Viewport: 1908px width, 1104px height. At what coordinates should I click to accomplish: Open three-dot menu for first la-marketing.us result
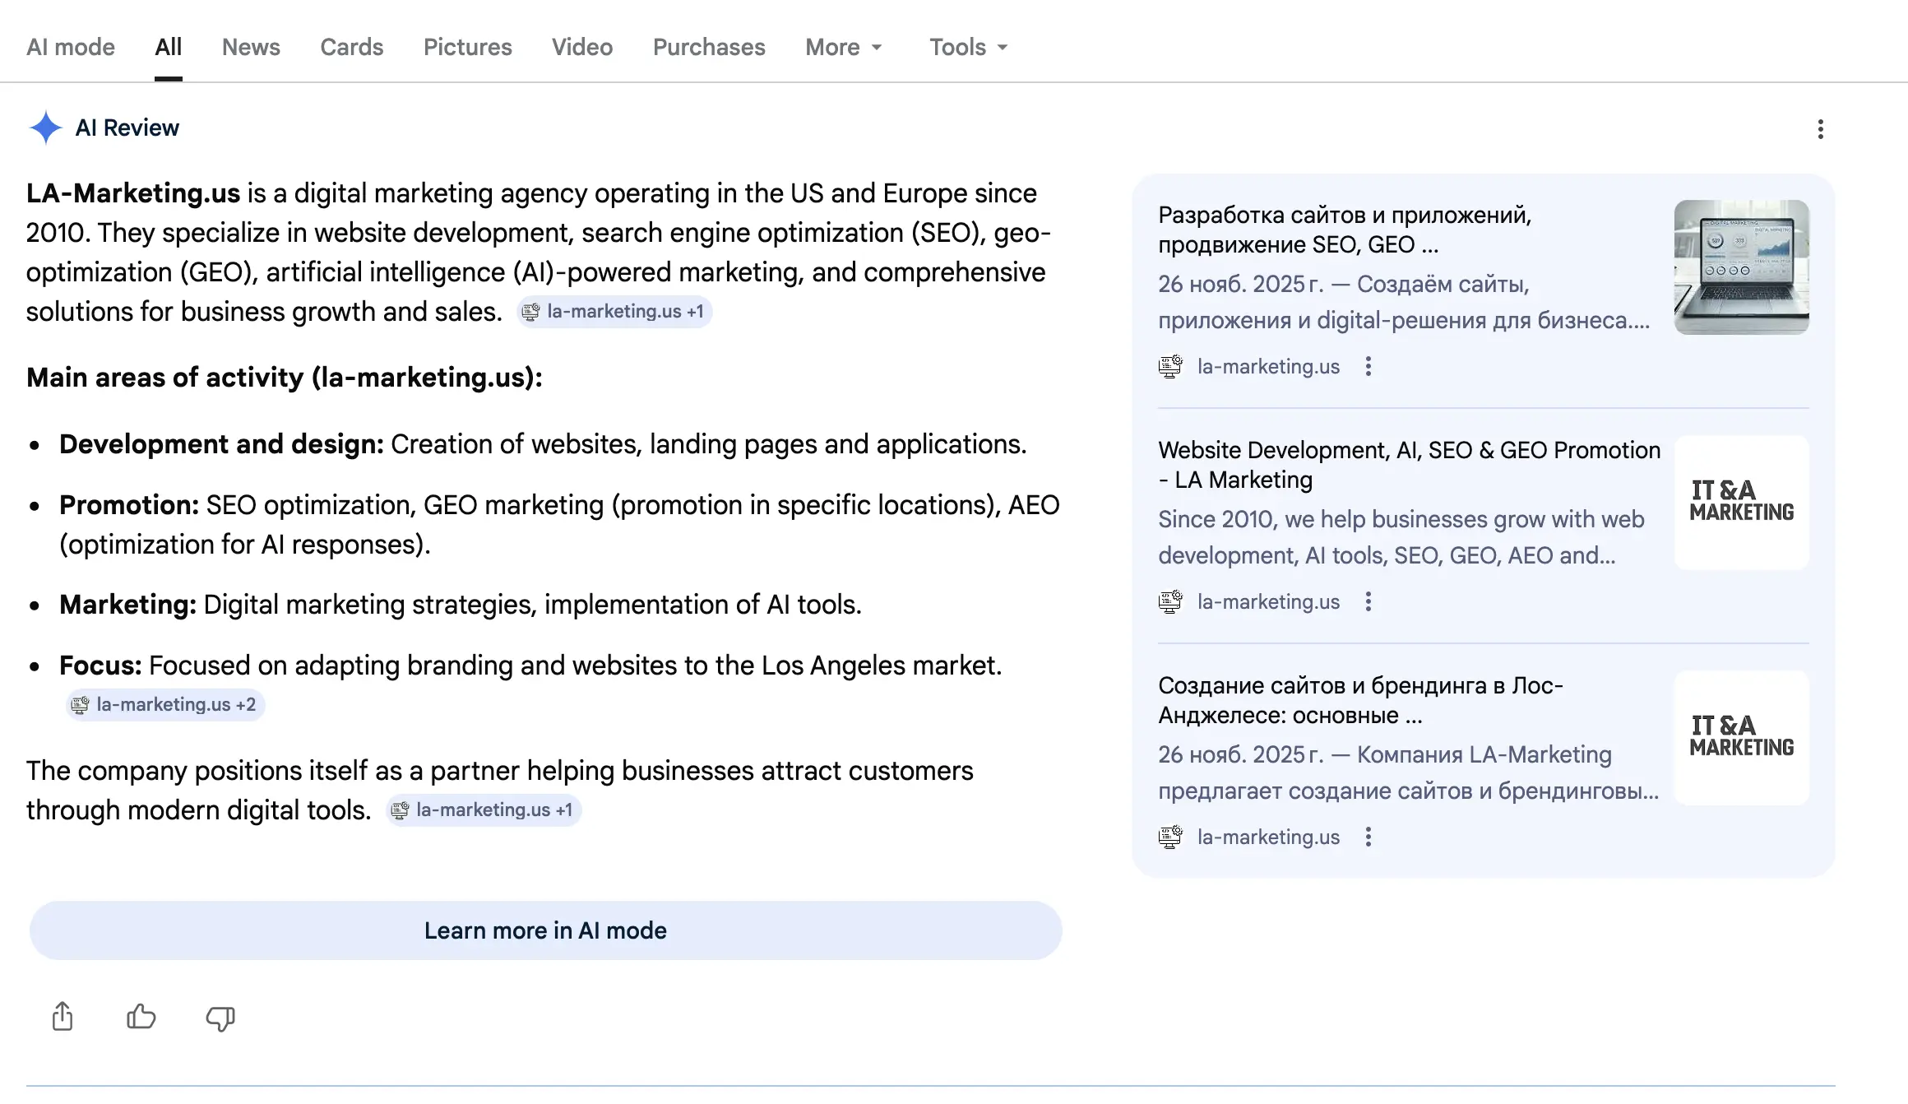click(1368, 366)
